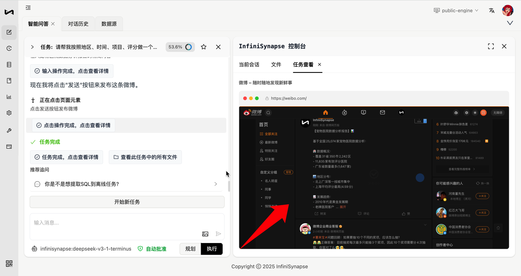Click Copyright 2025 InfiniSynapse footer text
The width and height of the screenshot is (521, 276).
coord(269,267)
